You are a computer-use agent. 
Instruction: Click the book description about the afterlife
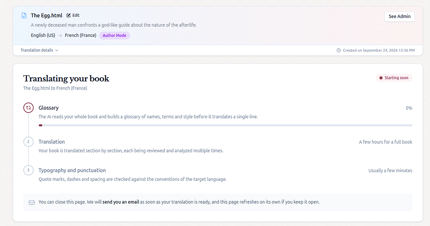[114, 25]
